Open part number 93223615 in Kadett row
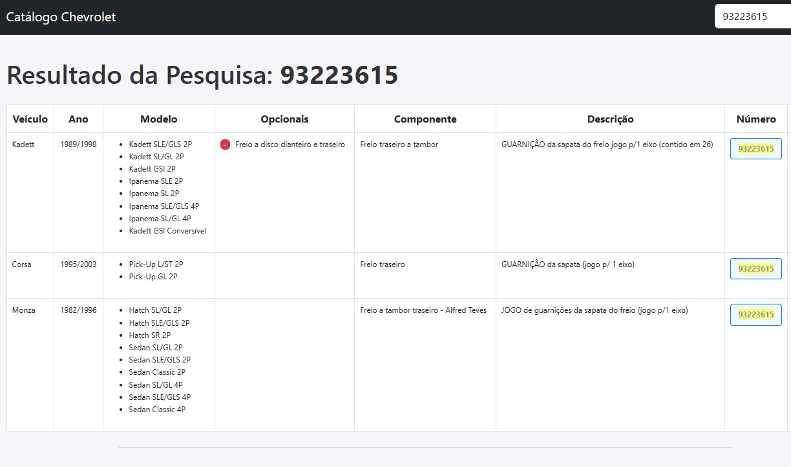The width and height of the screenshot is (791, 467). 755,149
